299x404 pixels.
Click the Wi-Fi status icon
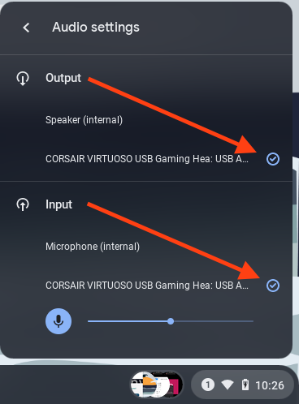pyautogui.click(x=227, y=385)
